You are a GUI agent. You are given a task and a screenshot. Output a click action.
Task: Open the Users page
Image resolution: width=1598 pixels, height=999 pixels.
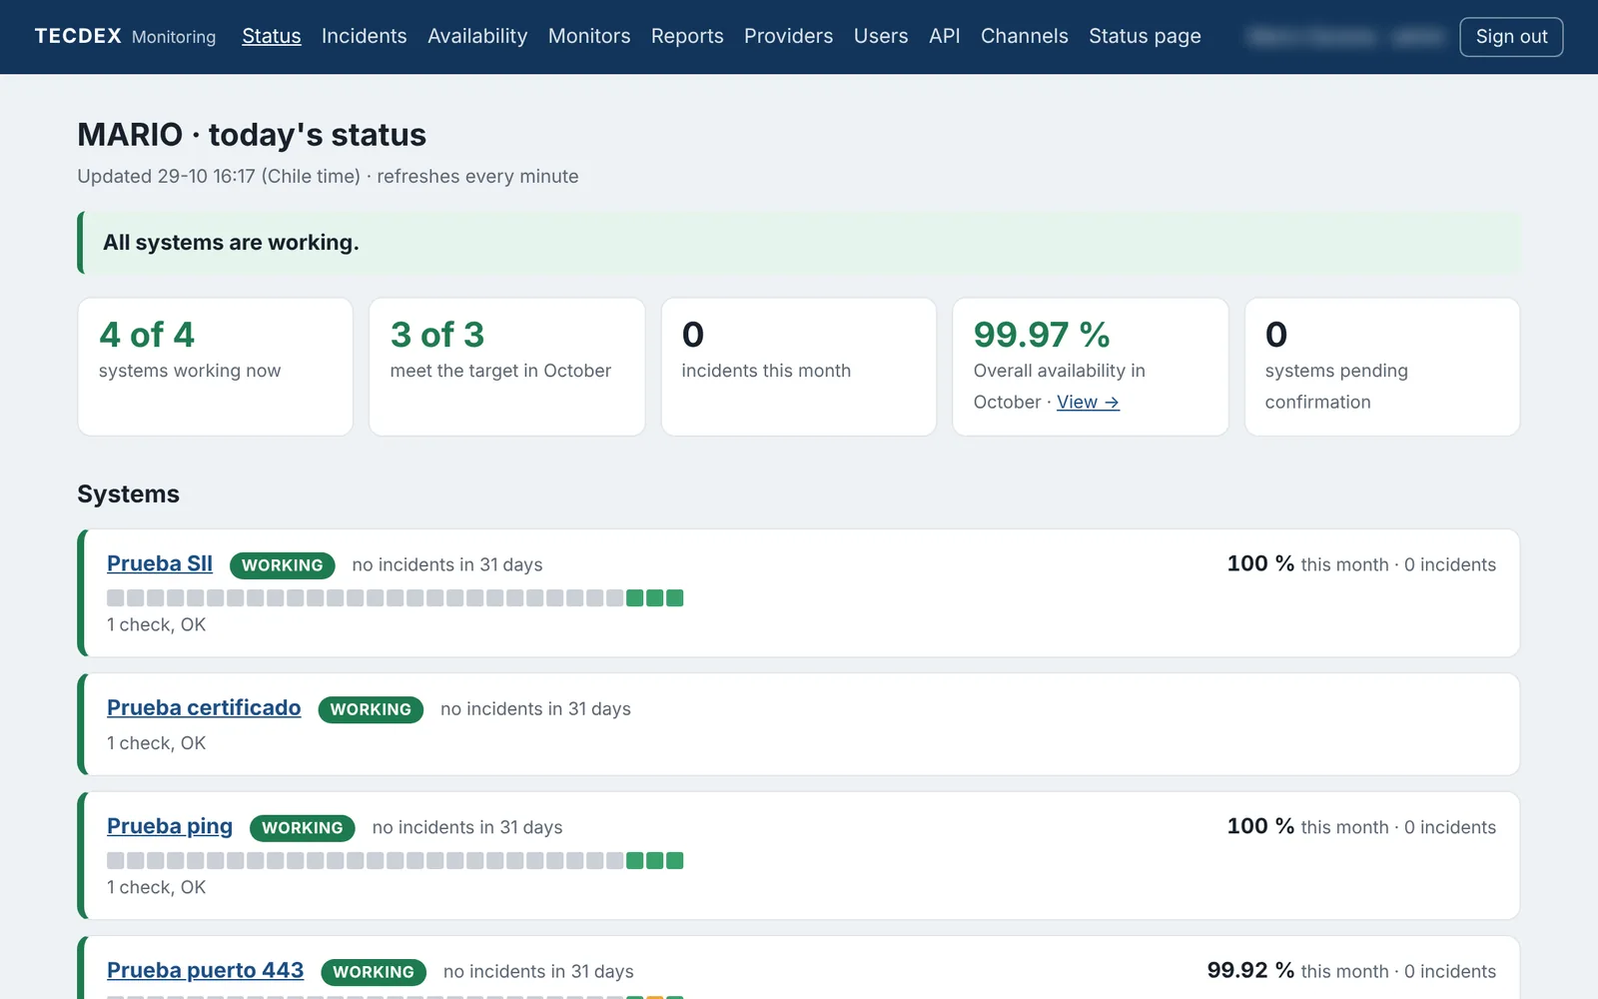point(881,36)
